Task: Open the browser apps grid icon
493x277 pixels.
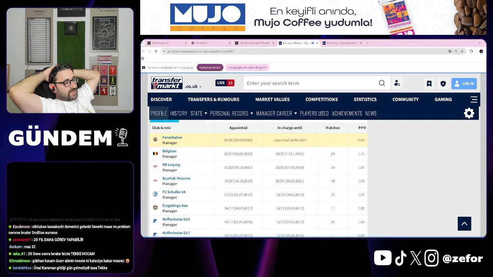Action: coord(143,59)
